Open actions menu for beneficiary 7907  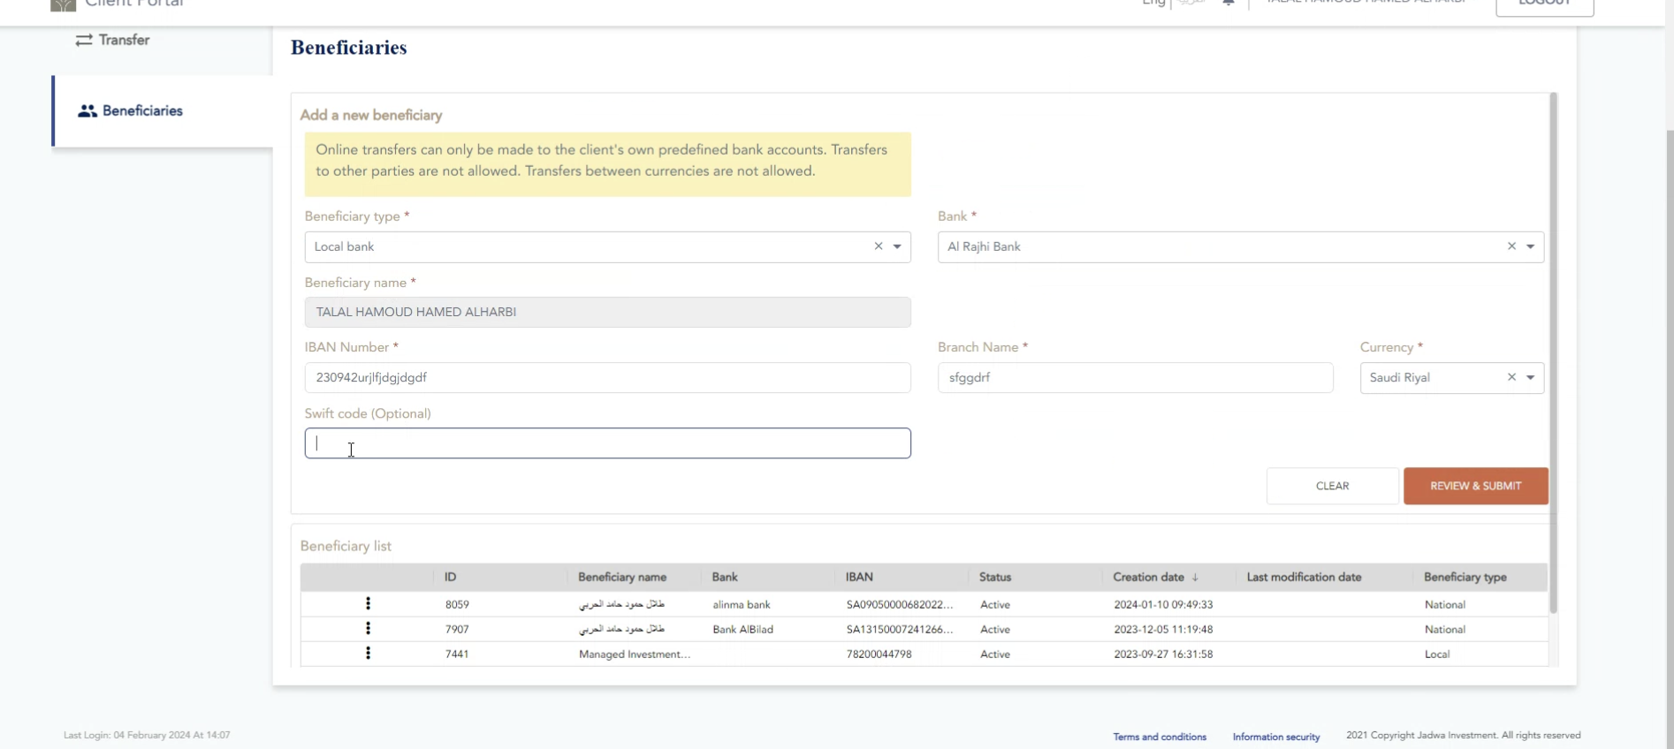368,629
